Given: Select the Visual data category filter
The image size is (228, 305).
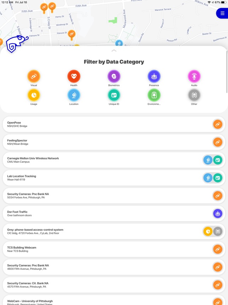Looking at the screenshot, I should click(34, 76).
